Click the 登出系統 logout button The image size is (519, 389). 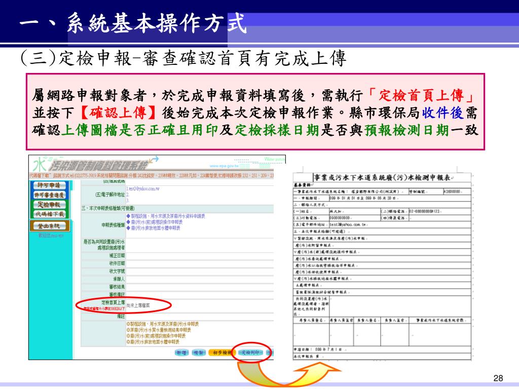(x=49, y=226)
